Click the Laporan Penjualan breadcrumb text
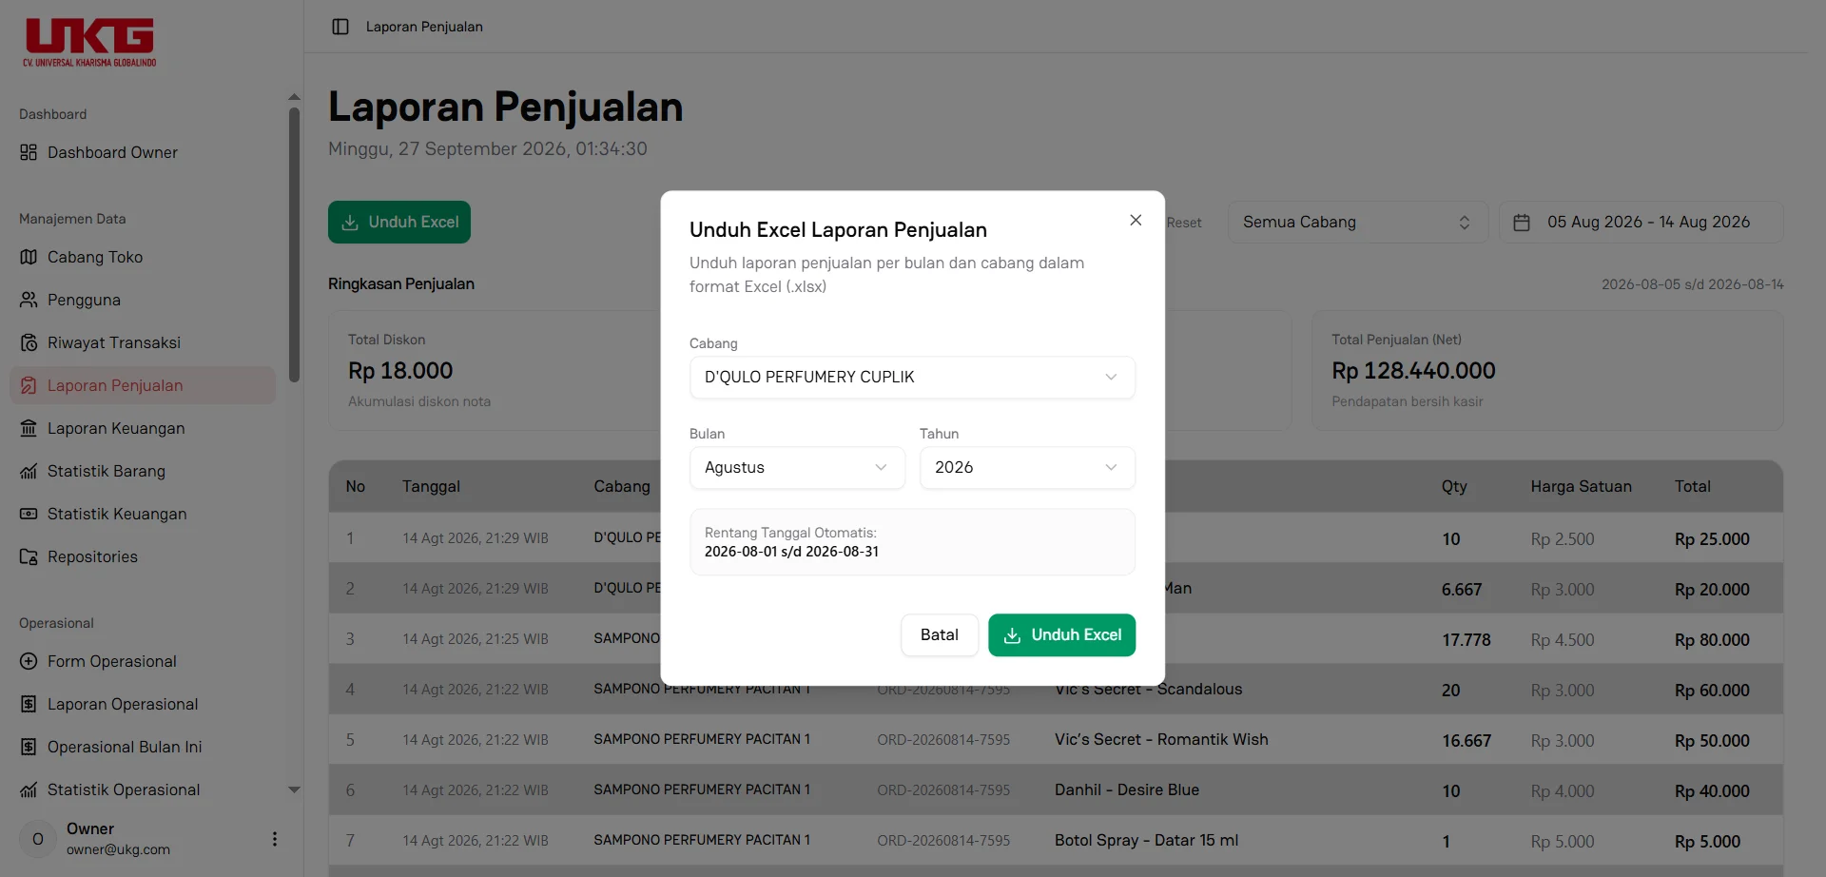 424,27
